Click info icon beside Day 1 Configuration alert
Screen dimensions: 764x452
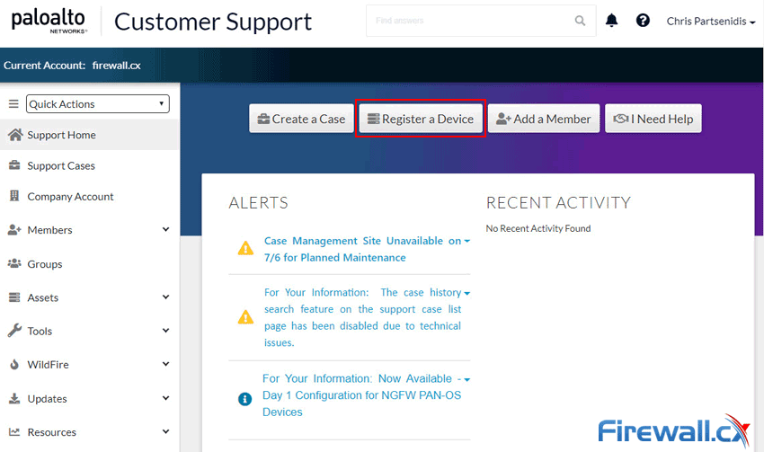(244, 399)
